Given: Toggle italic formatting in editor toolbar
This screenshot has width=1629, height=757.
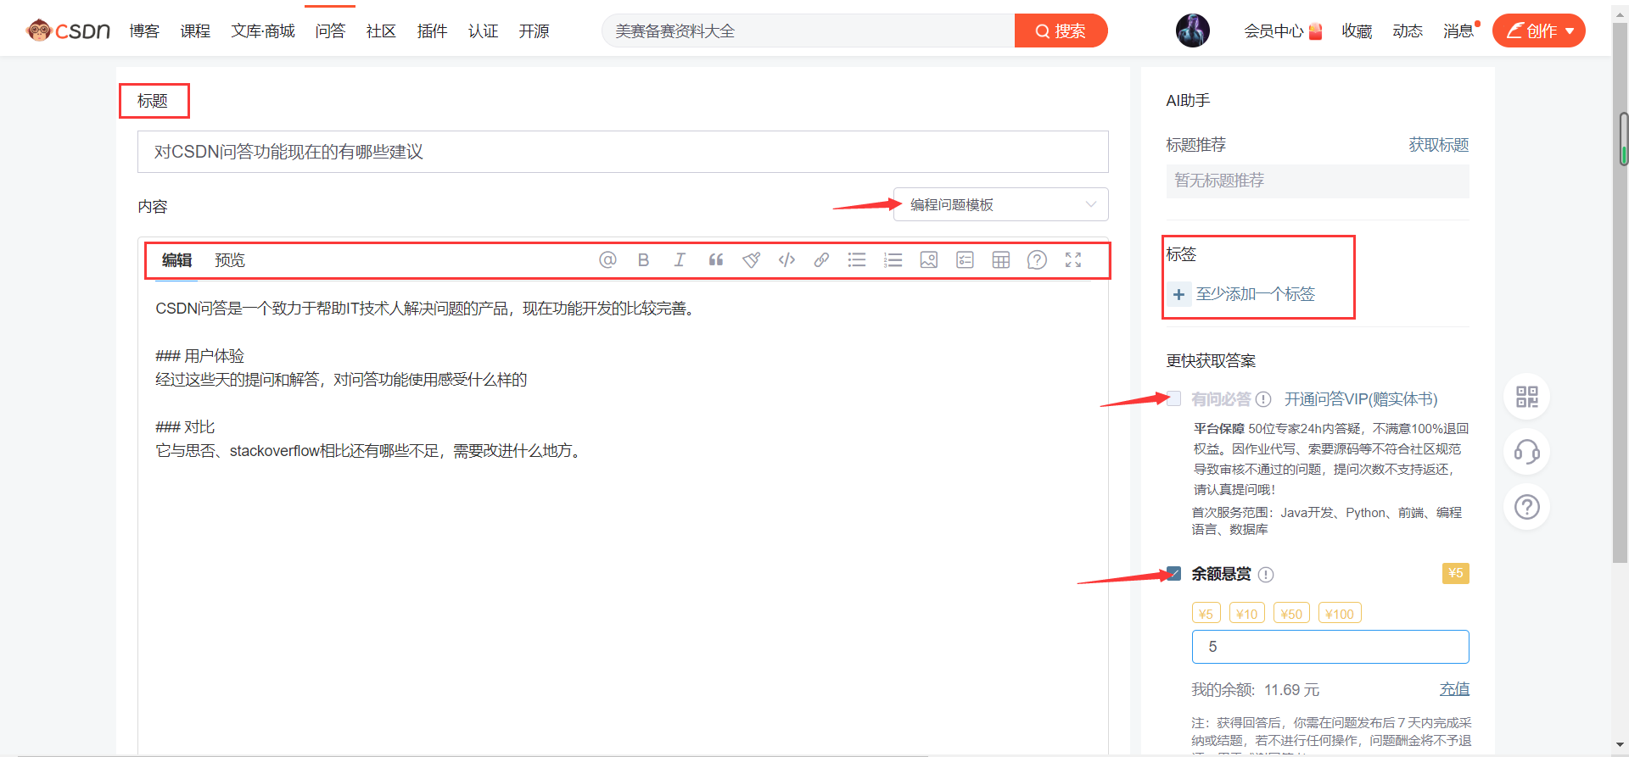Looking at the screenshot, I should pyautogui.click(x=680, y=260).
